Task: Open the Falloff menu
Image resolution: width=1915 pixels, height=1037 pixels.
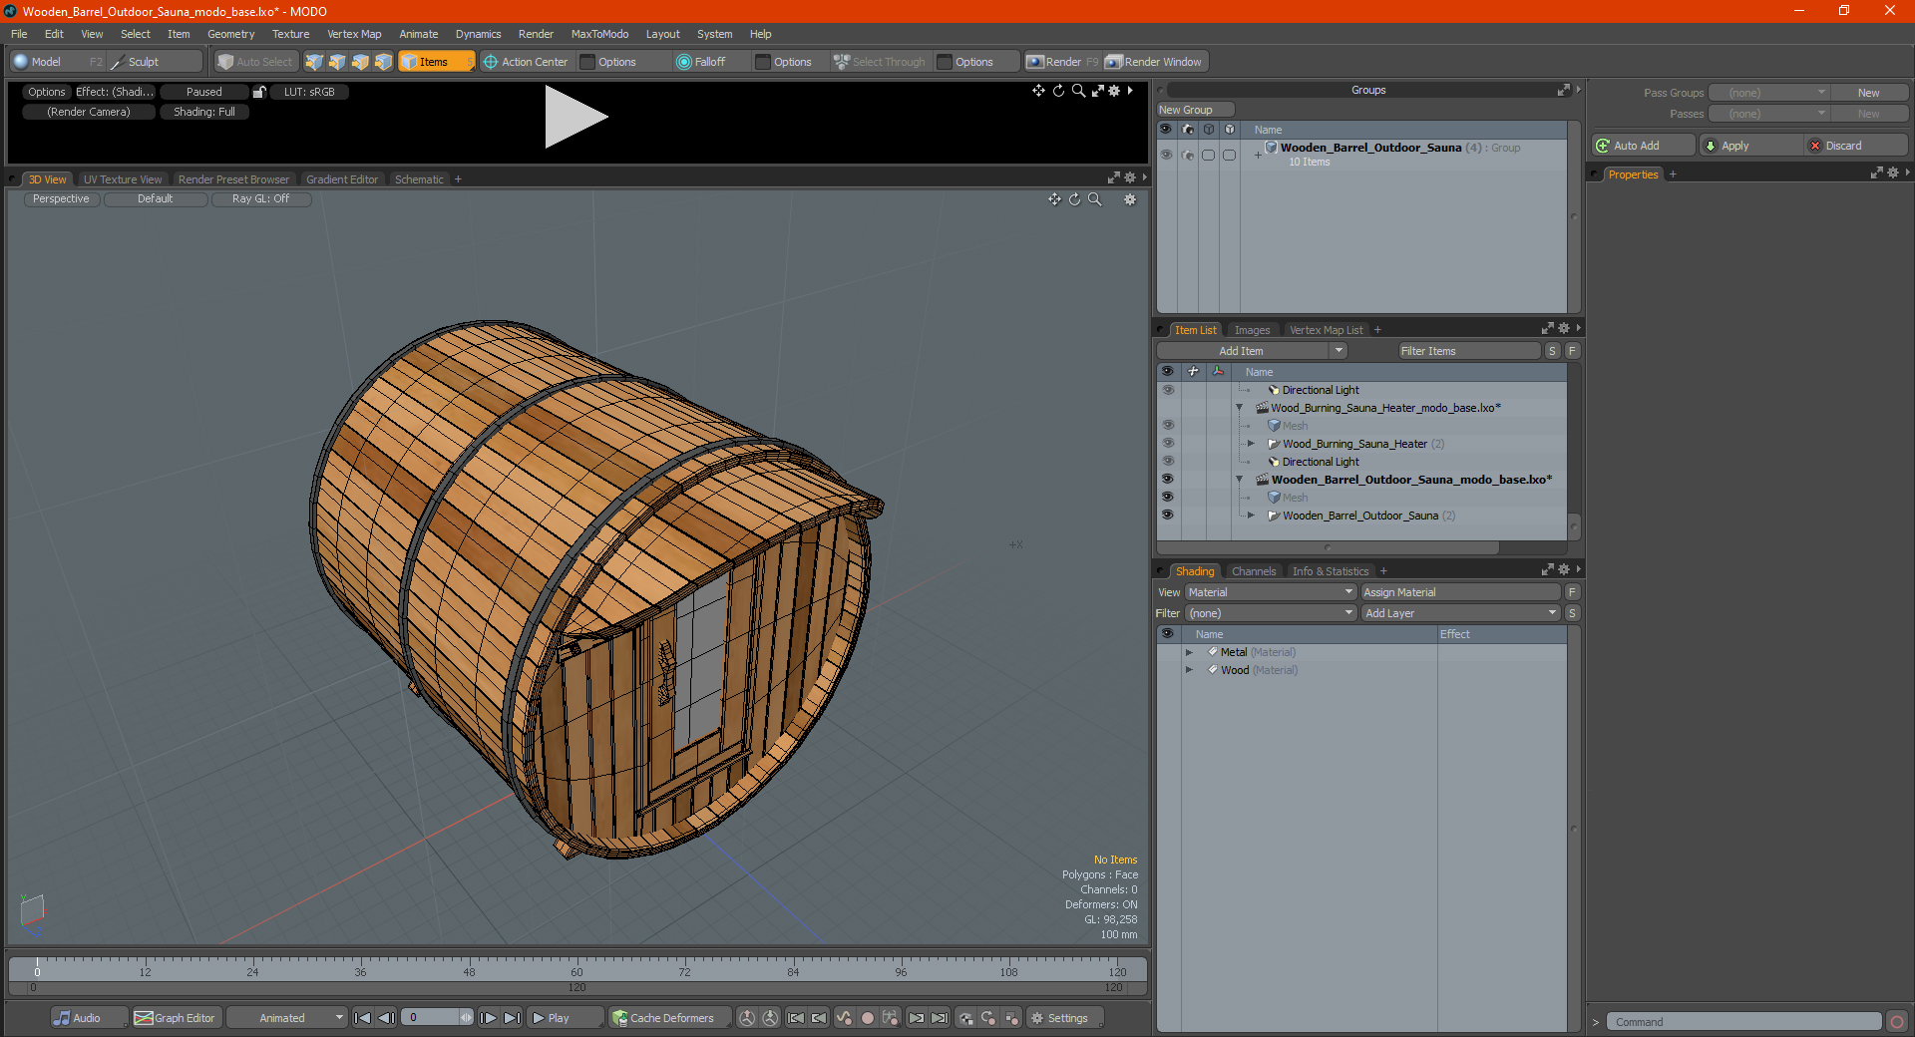Action: pos(701,62)
